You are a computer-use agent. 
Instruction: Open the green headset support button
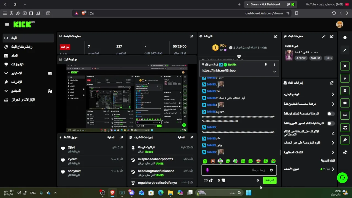point(342,178)
